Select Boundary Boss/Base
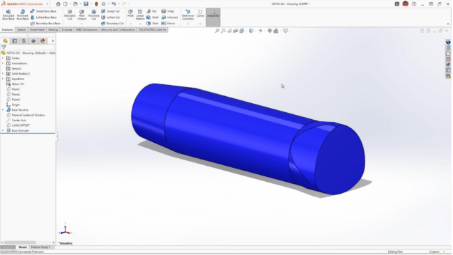The height and width of the screenshot is (255, 453). [x=45, y=24]
